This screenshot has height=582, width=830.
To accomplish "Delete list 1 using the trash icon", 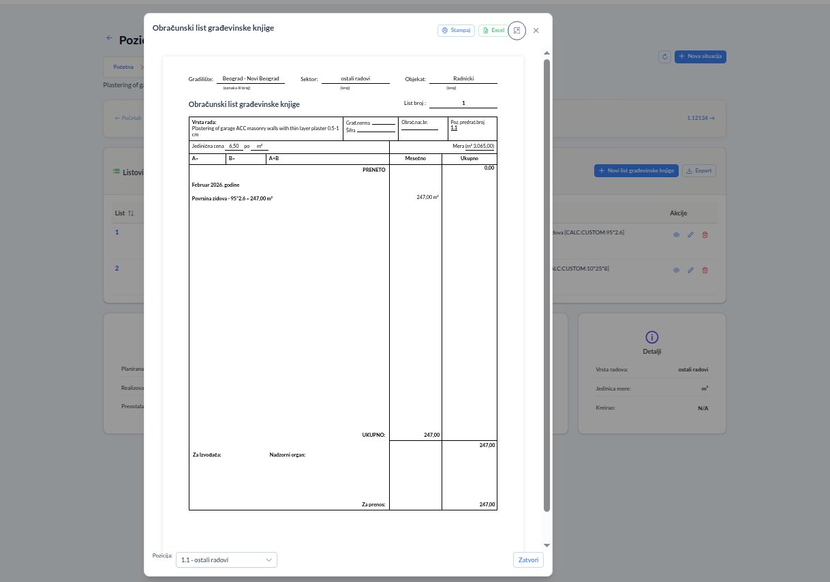I will pos(705,234).
